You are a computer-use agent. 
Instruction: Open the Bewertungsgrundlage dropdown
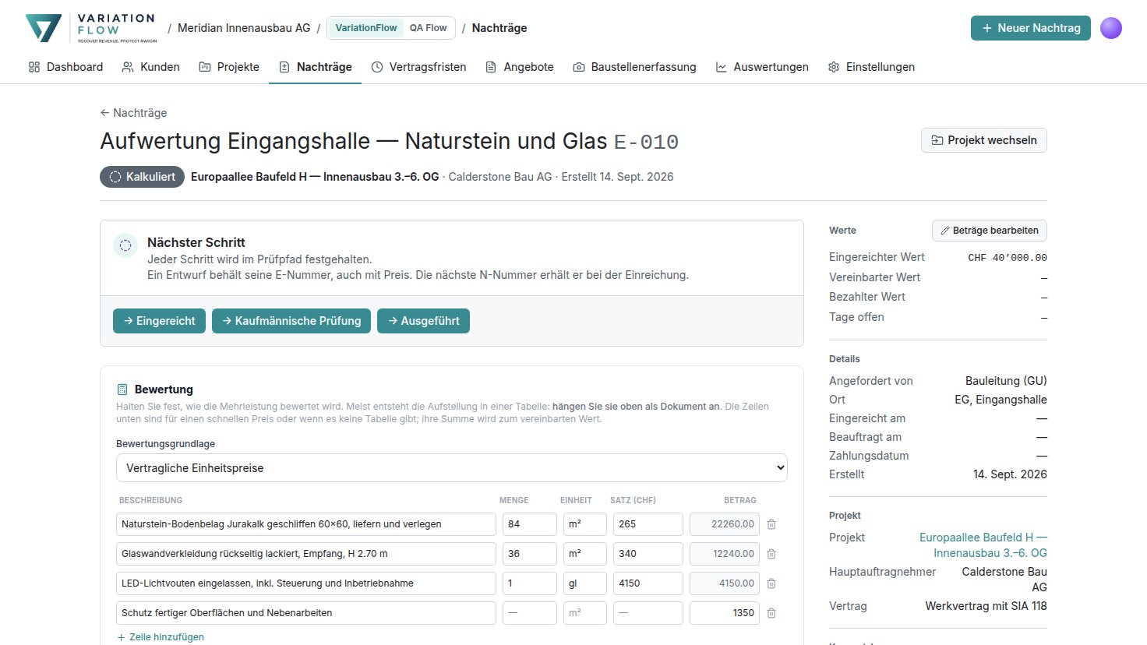[x=452, y=468]
